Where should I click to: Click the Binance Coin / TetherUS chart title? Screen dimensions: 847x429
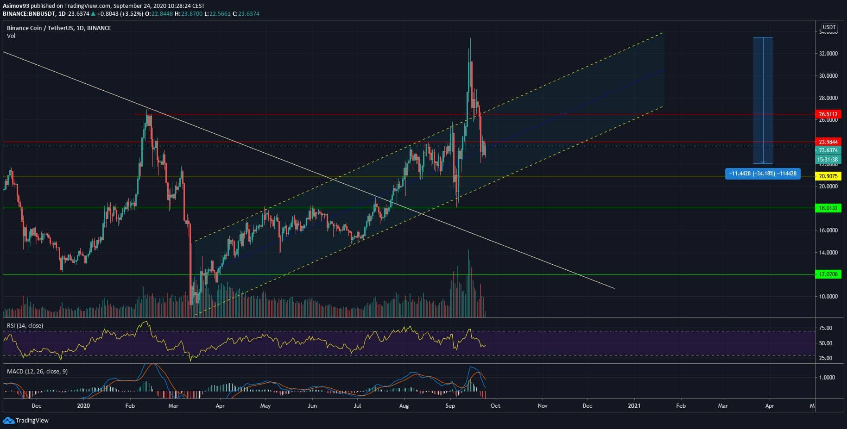[x=59, y=28]
